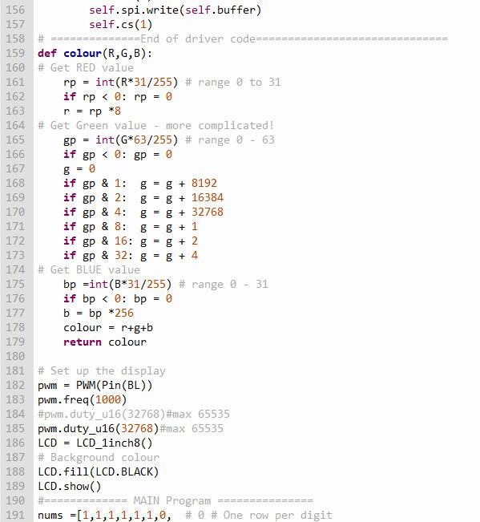Click the line 'r = rp *8'
Screen dimensions: 480x522
click(x=92, y=111)
